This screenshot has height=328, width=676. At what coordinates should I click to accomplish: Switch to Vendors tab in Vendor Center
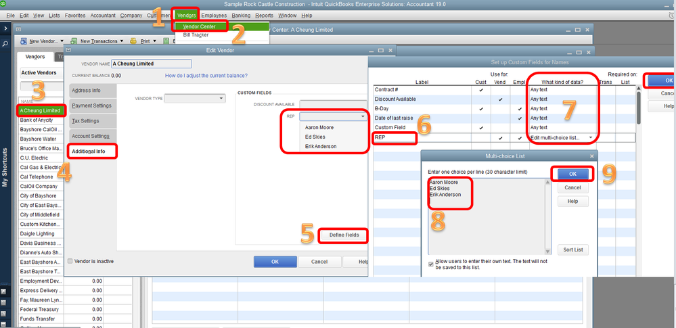35,57
